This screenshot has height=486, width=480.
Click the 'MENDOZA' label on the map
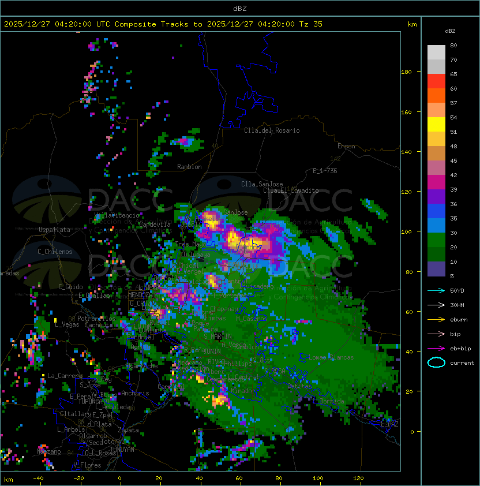tap(140, 294)
